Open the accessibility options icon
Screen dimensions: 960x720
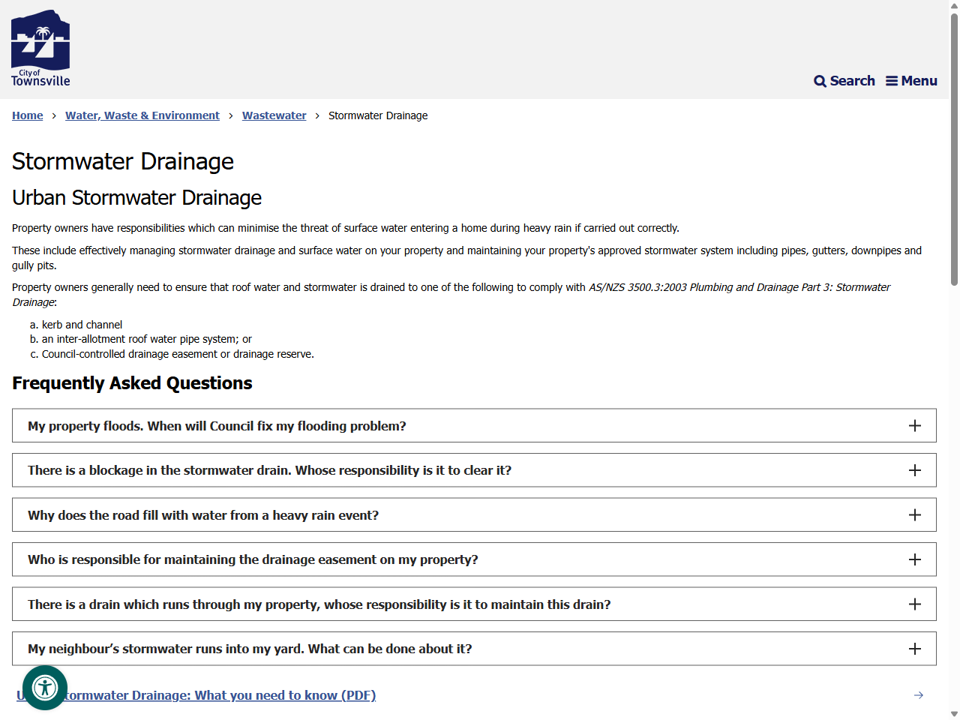[x=45, y=688]
